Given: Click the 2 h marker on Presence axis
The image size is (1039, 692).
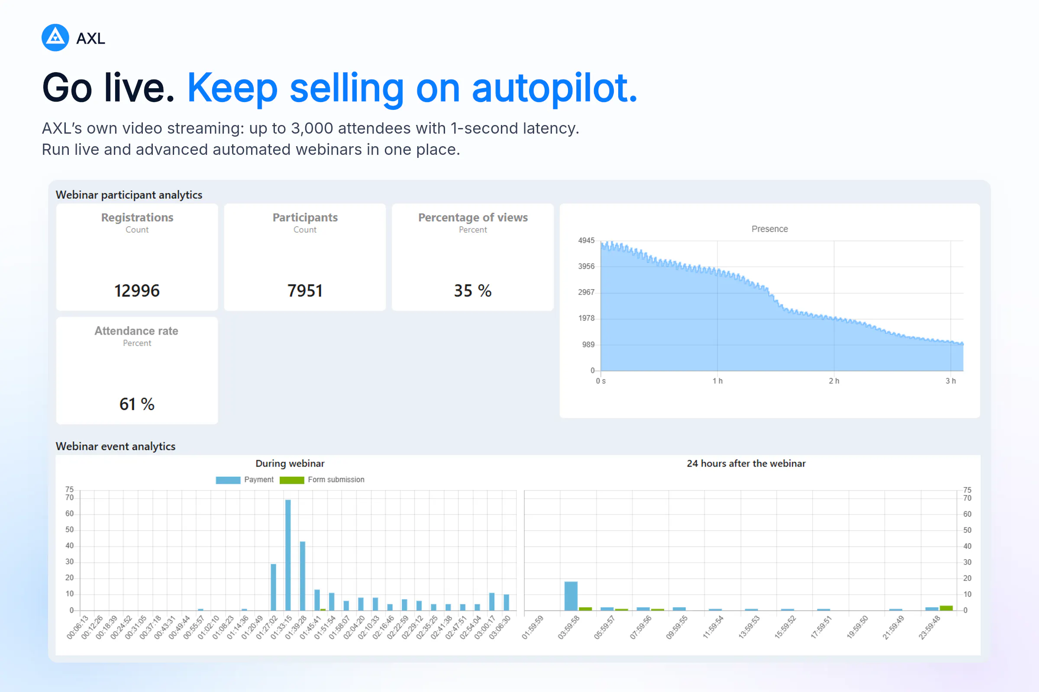Looking at the screenshot, I should tap(834, 381).
